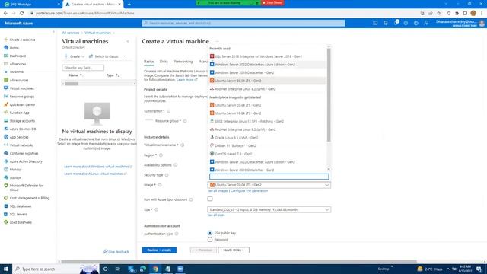
Task: Open portal settings gear icon
Action: (406, 24)
